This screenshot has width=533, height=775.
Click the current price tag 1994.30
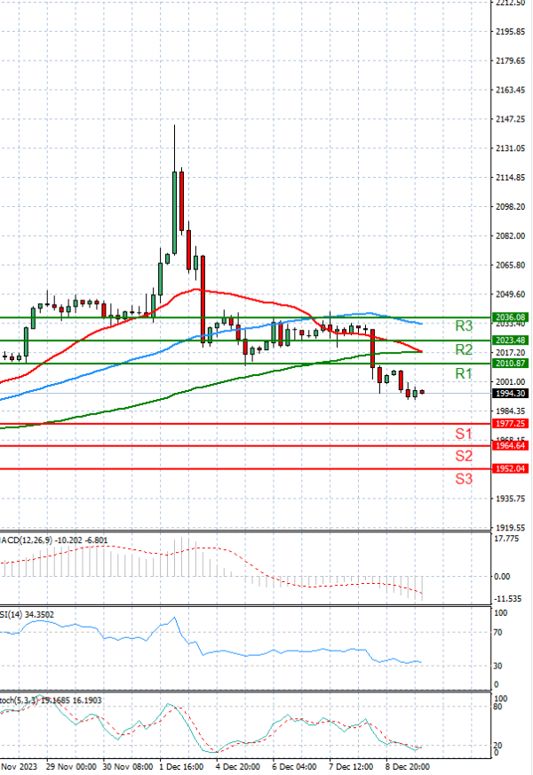point(509,393)
